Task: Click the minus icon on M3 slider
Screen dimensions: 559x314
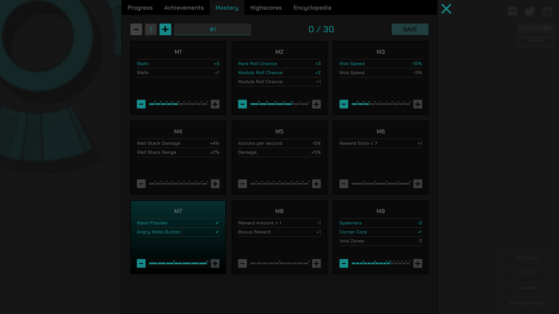Action: coord(344,104)
